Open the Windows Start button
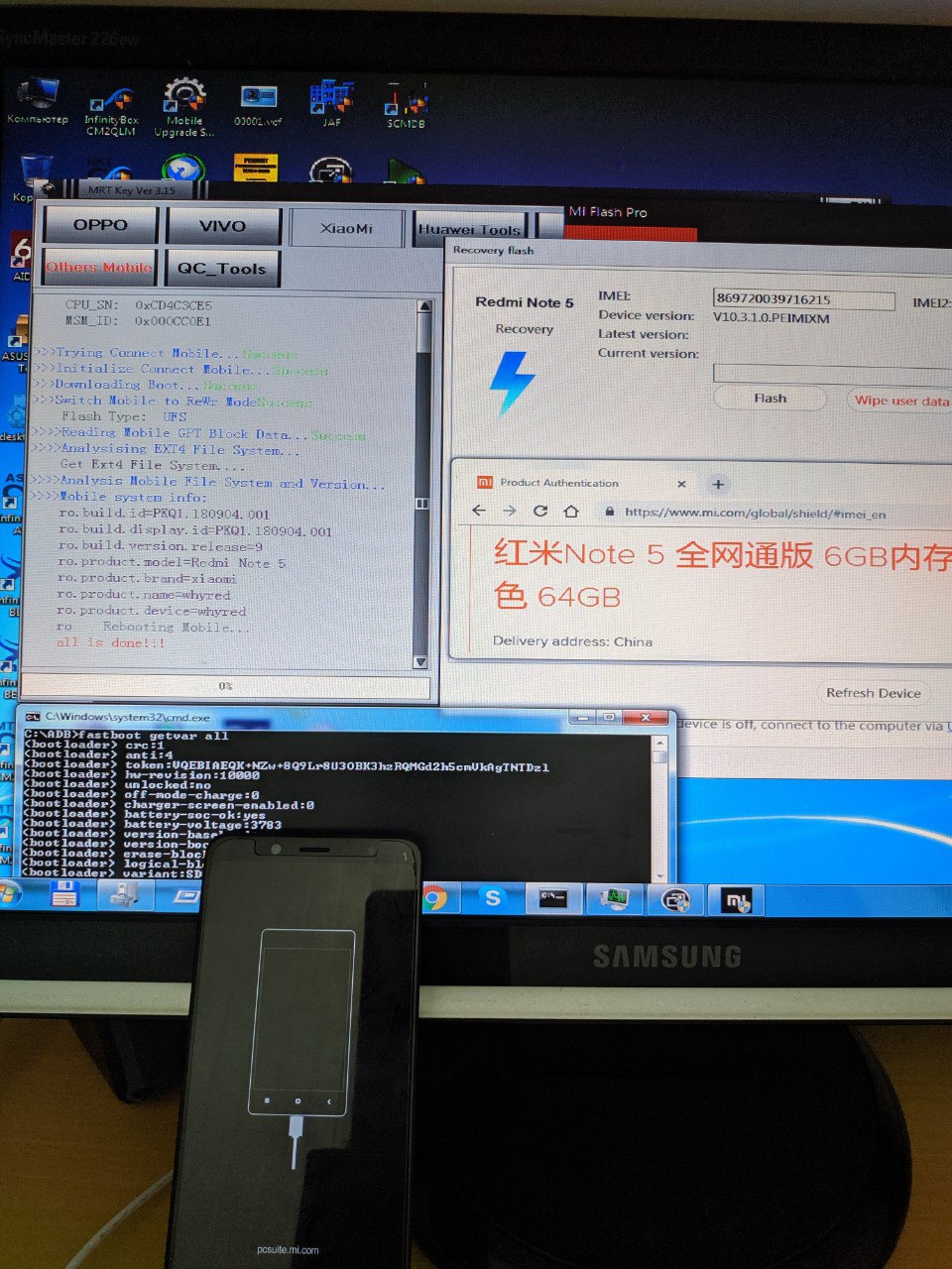The width and height of the screenshot is (952, 1269). tap(9, 893)
